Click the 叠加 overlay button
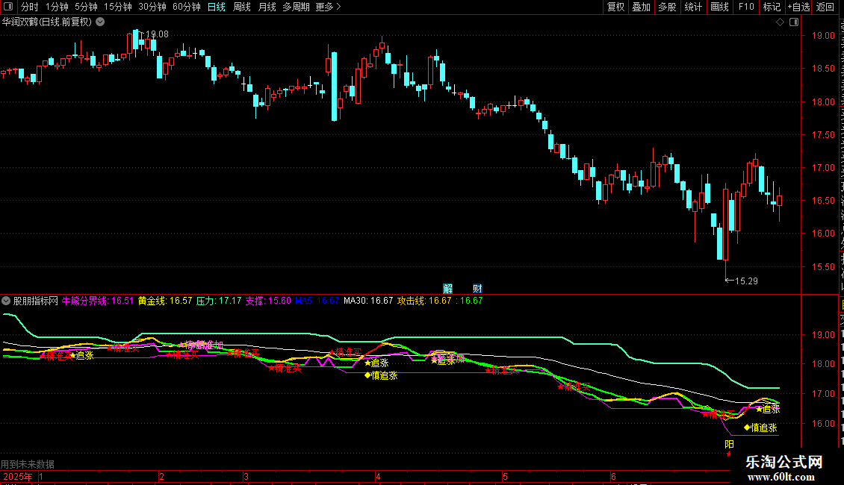The image size is (844, 485). pos(641,7)
